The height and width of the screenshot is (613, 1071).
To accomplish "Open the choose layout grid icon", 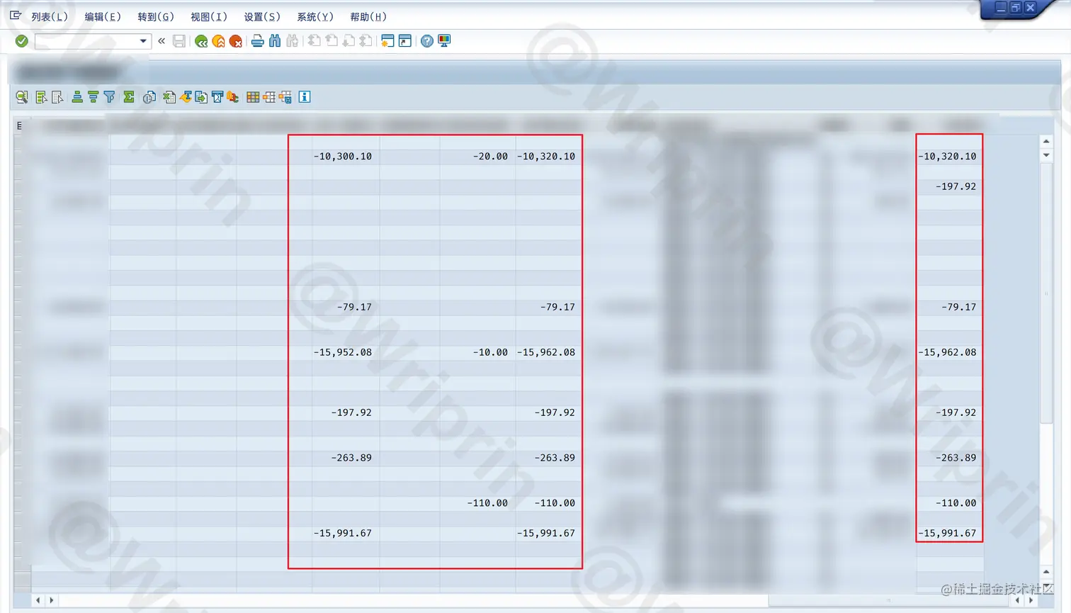I will click(x=252, y=97).
